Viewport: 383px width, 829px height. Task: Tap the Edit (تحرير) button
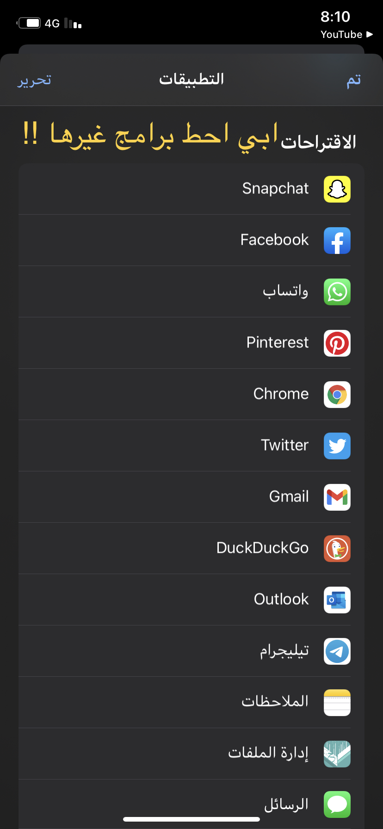click(35, 80)
